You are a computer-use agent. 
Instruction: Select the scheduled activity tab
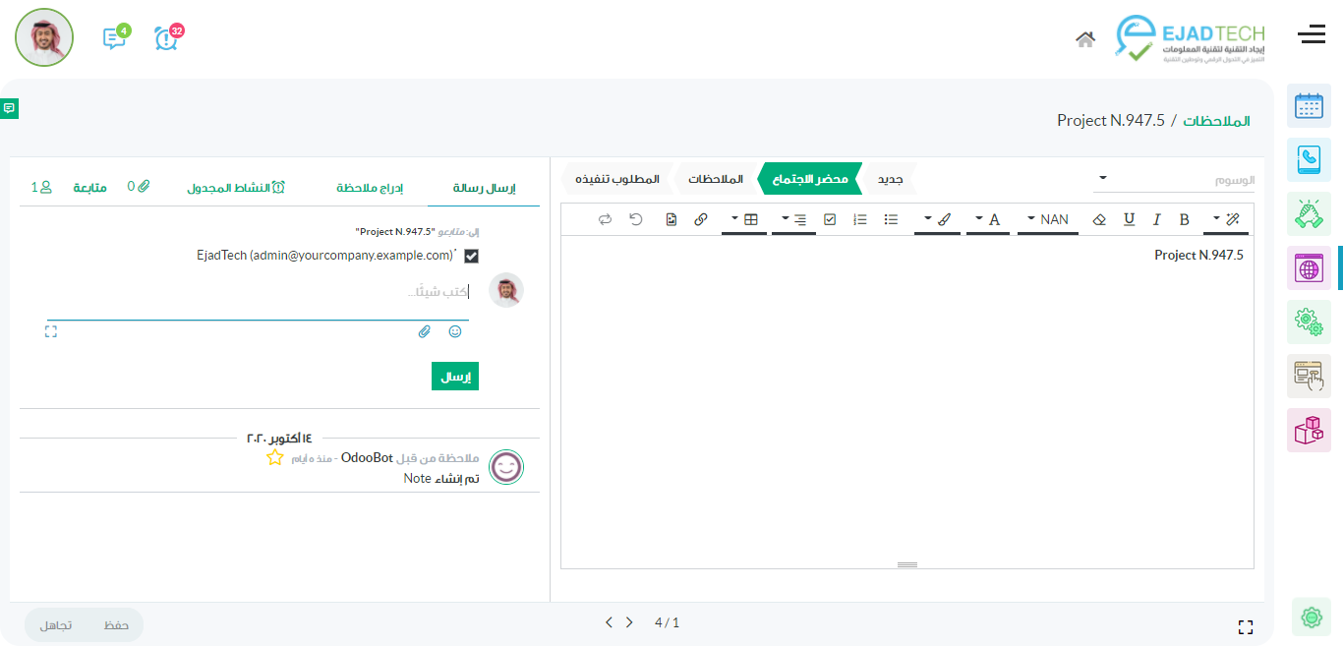coord(236,187)
